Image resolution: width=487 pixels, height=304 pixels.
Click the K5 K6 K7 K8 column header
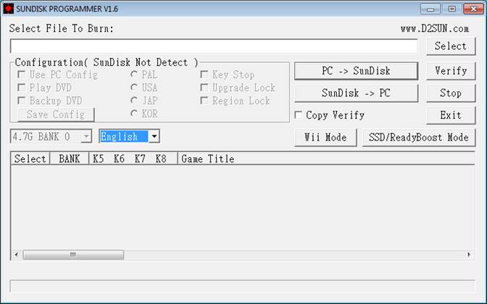133,159
